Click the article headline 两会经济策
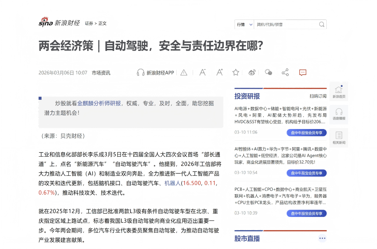Viewport: 377px width, 249px height. [x=151, y=46]
